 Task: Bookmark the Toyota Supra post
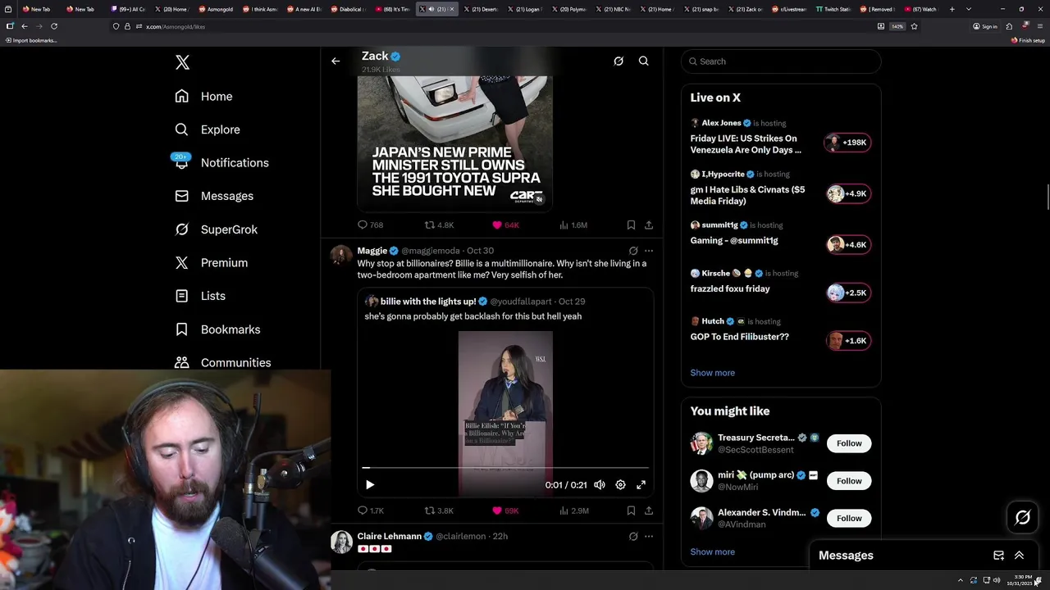click(631, 225)
